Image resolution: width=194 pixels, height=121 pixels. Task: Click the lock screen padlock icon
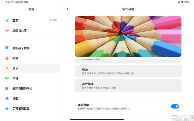click(x=7, y=58)
